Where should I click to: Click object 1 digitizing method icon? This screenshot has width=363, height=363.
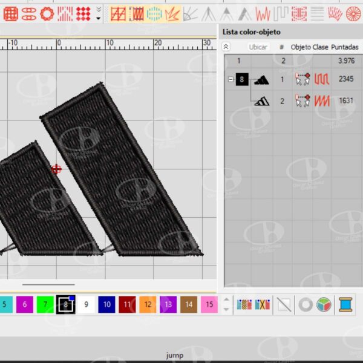(302, 79)
